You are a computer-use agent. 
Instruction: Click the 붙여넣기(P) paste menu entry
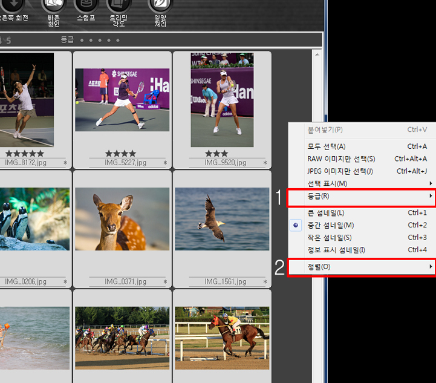click(x=362, y=129)
